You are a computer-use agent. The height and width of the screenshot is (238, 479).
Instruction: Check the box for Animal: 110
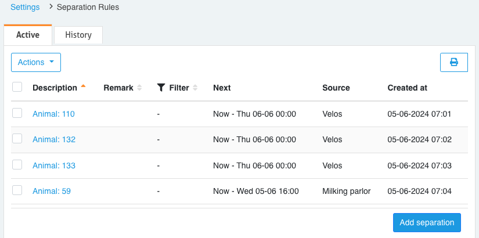(x=17, y=113)
